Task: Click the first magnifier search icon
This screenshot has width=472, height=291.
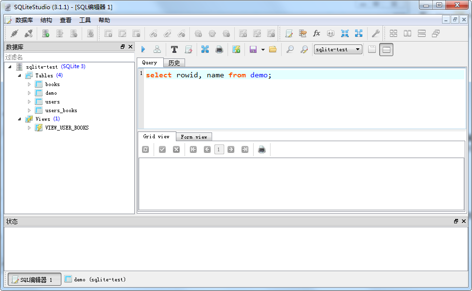Action: tap(290, 49)
